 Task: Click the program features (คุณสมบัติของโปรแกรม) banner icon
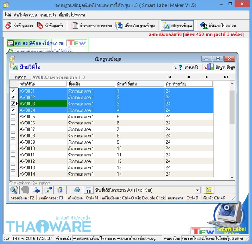[x=11, y=43]
